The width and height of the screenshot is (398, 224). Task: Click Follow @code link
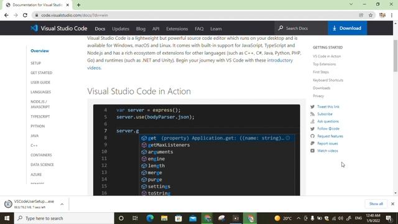328,129
